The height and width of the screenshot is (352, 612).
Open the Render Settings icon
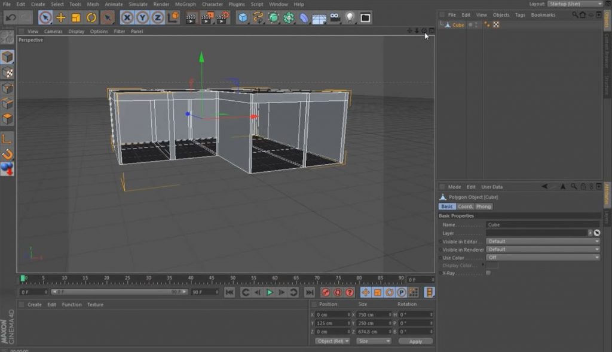[x=222, y=18]
